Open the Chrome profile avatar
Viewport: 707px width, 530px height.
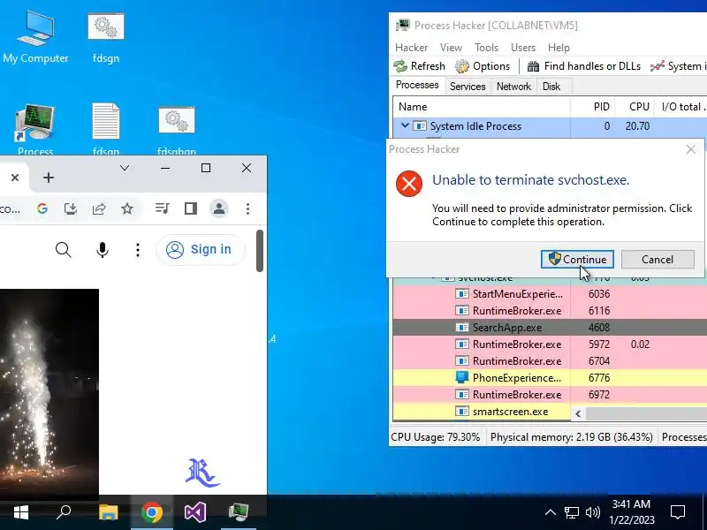pyautogui.click(x=219, y=208)
